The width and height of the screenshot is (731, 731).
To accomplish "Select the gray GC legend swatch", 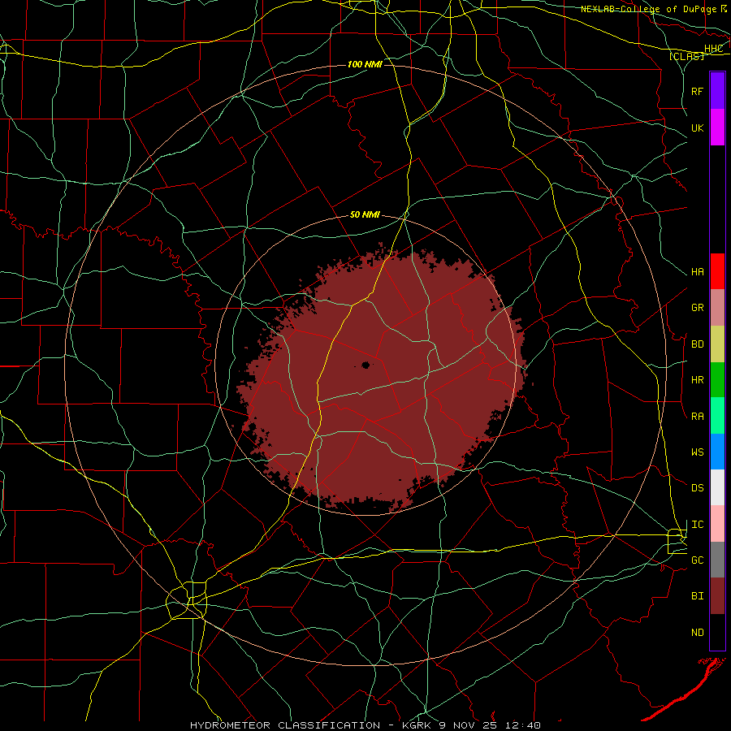I will pos(717,560).
